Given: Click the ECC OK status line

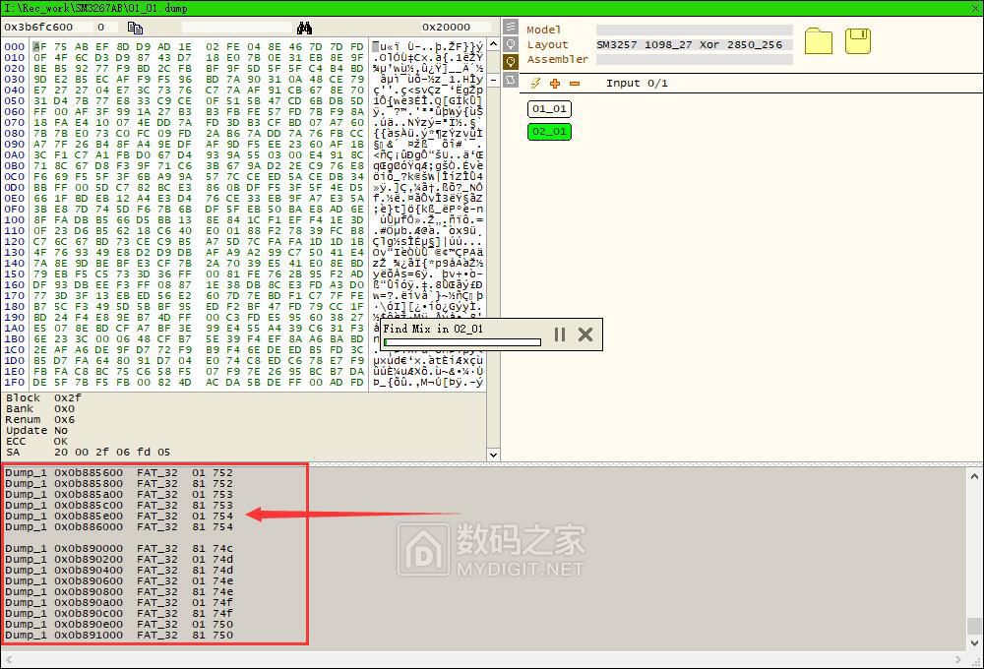Looking at the screenshot, I should (36, 441).
